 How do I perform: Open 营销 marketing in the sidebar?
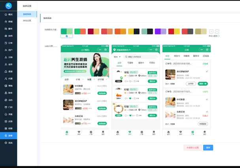tap(9, 86)
